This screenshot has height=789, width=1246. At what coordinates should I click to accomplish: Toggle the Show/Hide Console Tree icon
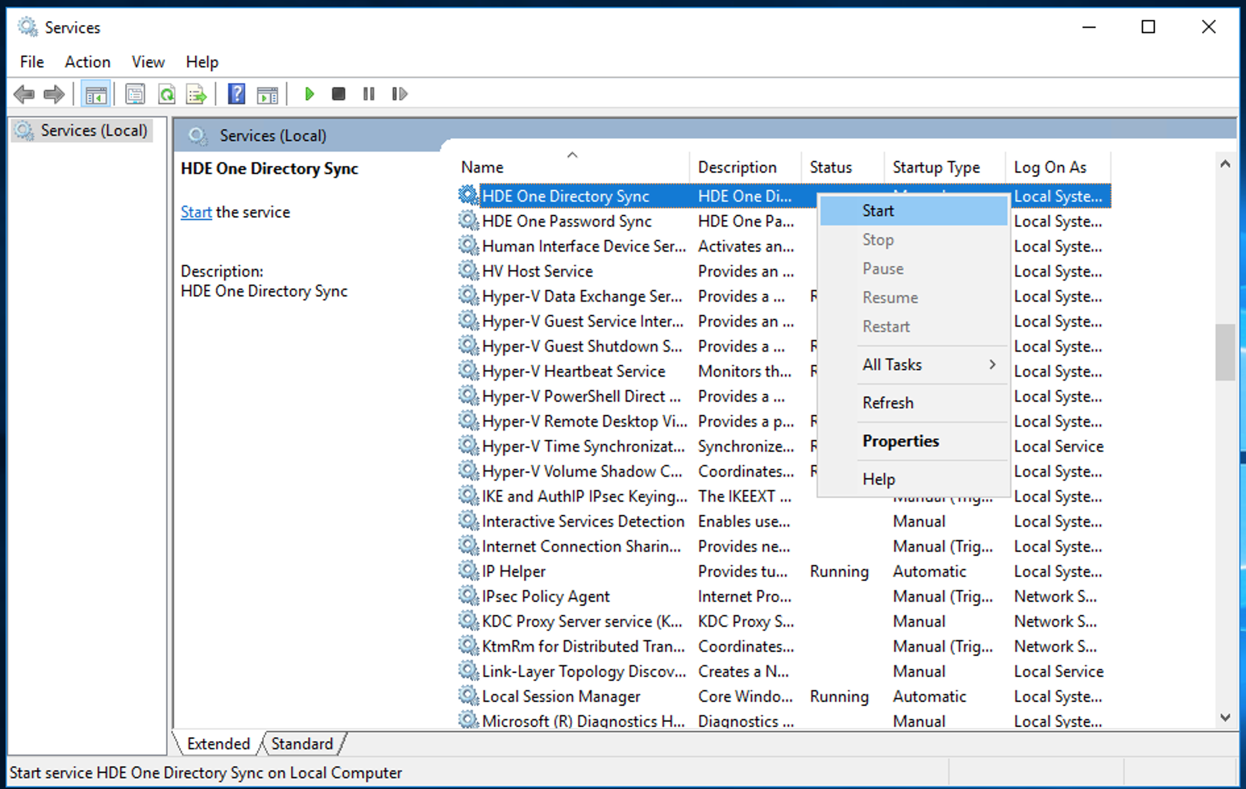coord(95,94)
